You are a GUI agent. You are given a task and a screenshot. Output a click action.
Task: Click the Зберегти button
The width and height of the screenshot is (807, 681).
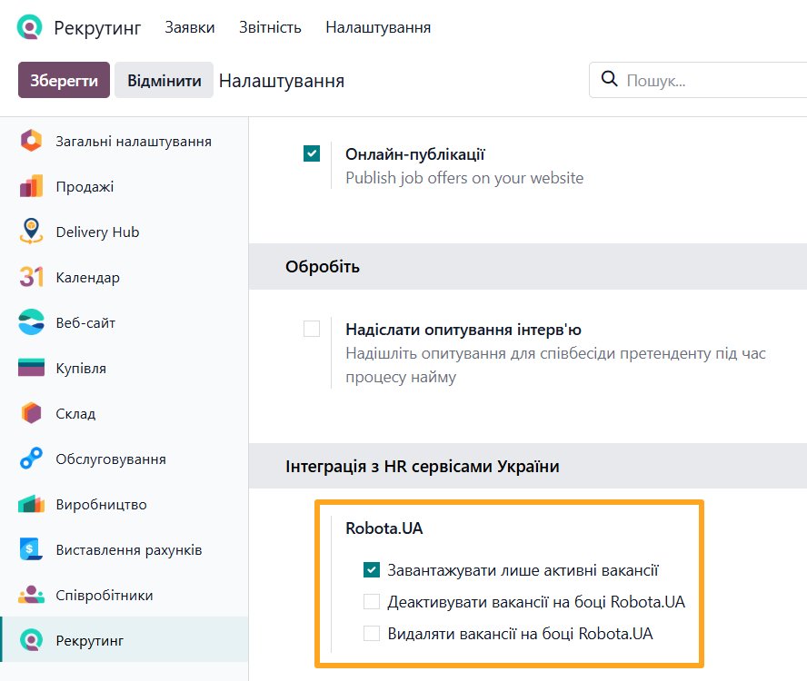coord(64,80)
